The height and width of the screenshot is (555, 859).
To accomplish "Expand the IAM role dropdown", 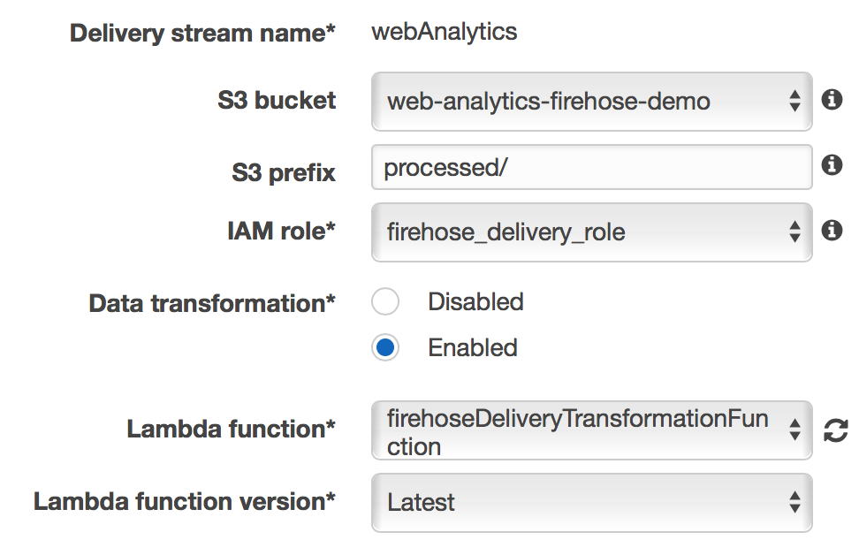I will 591,232.
